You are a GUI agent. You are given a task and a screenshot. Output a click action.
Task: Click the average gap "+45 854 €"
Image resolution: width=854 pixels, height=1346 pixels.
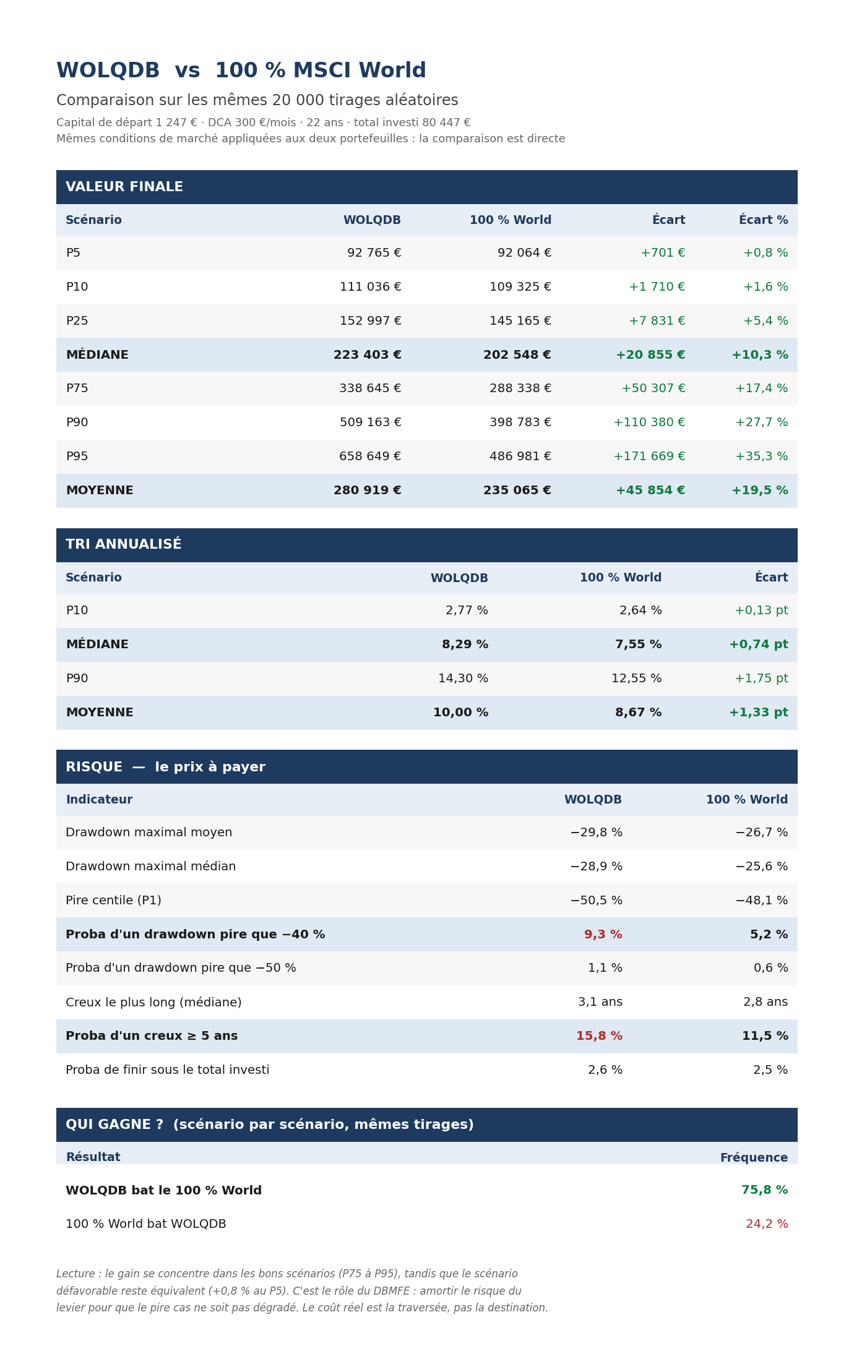pos(650,491)
